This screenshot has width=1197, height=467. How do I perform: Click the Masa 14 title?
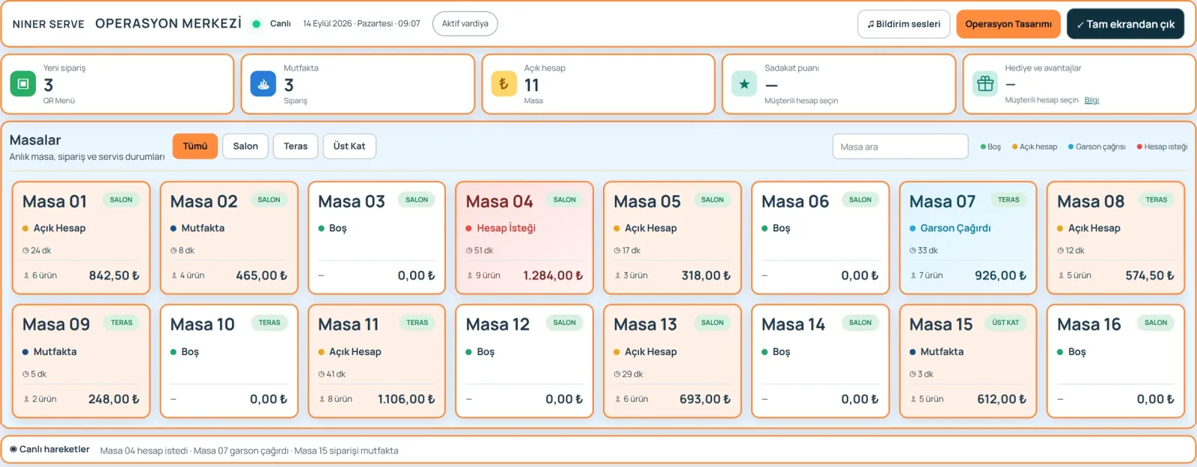[793, 324]
